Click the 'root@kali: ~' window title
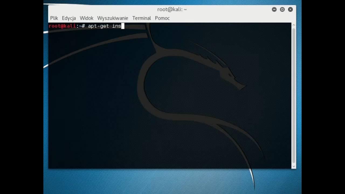This screenshot has height=194, width=345. tap(172, 9)
